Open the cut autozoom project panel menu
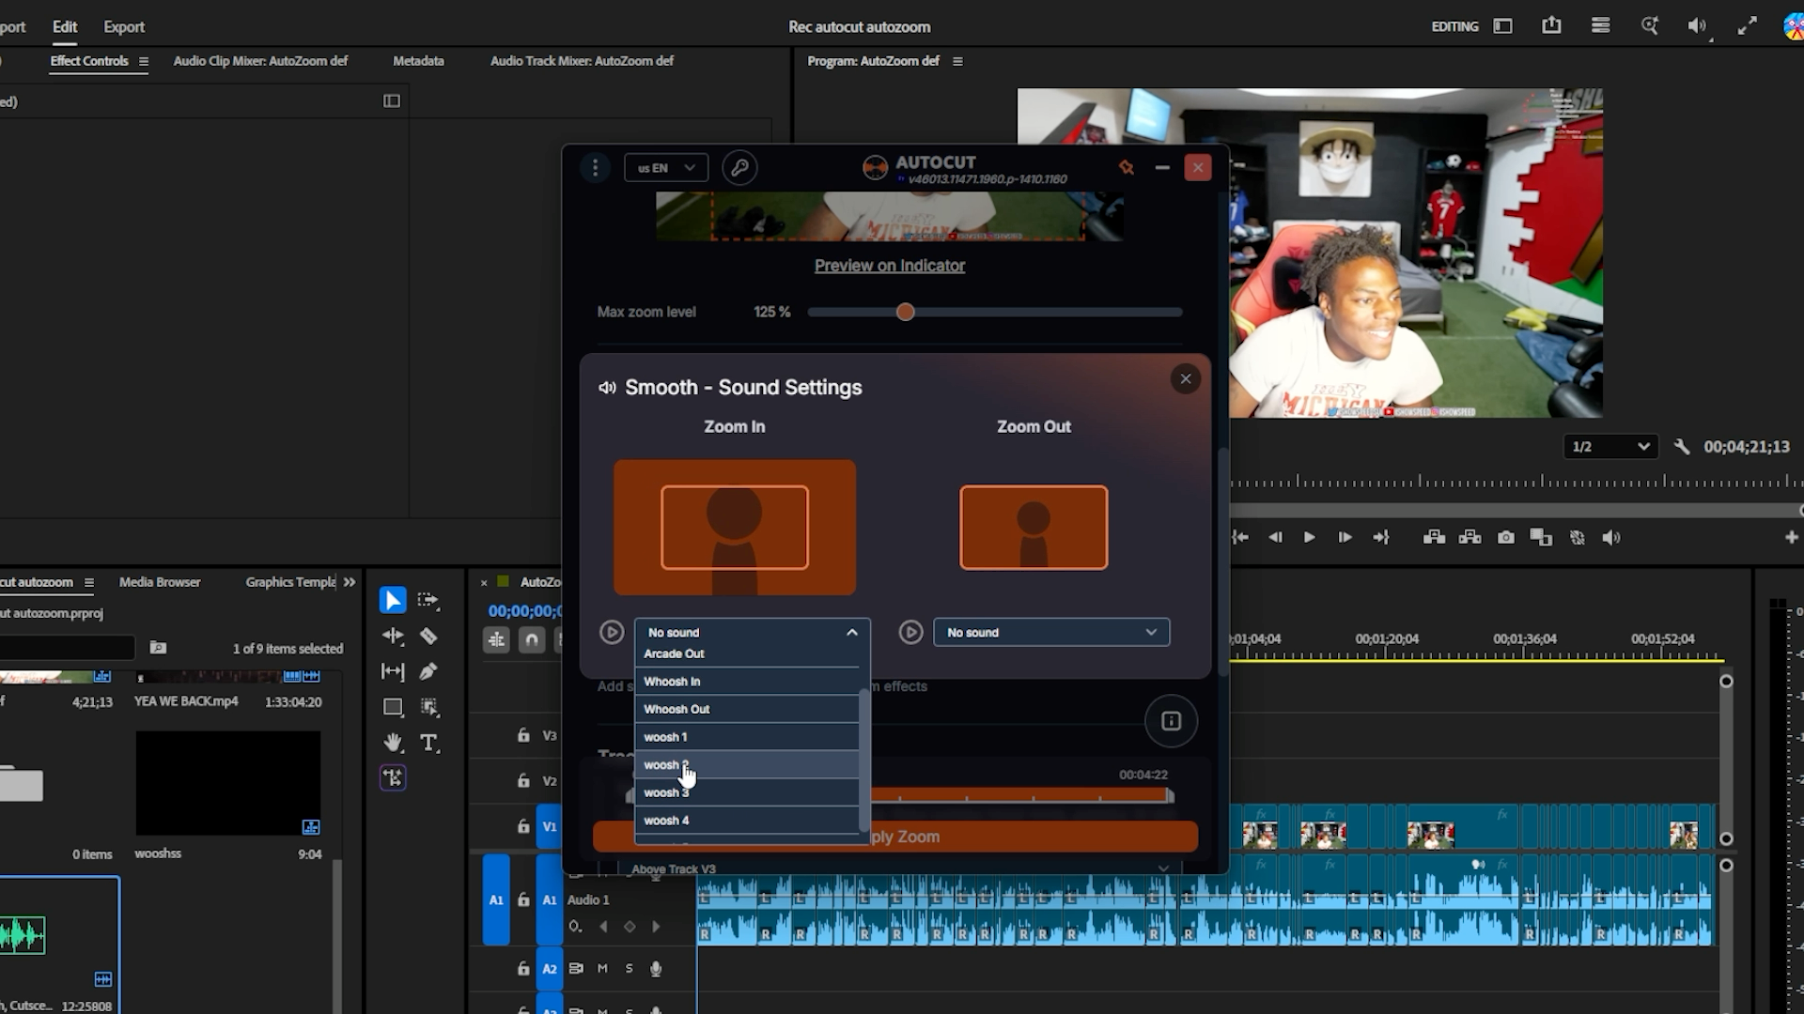The image size is (1804, 1014). click(89, 582)
